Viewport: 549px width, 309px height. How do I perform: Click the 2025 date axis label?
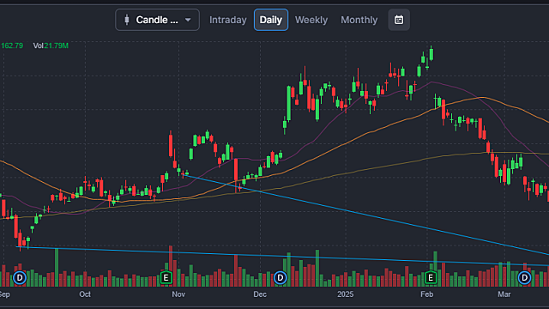(x=345, y=294)
